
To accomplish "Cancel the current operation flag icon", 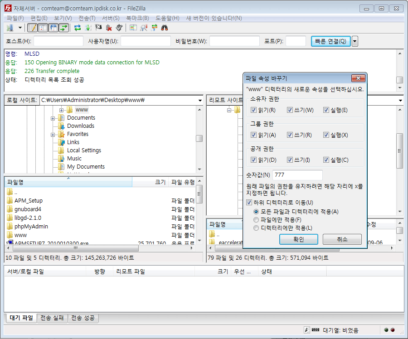I will click(x=98, y=28).
